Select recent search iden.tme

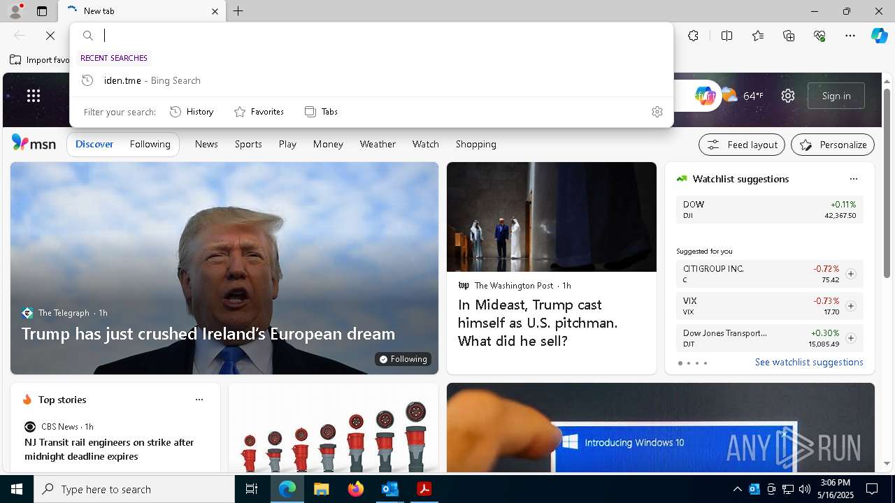[x=371, y=80]
